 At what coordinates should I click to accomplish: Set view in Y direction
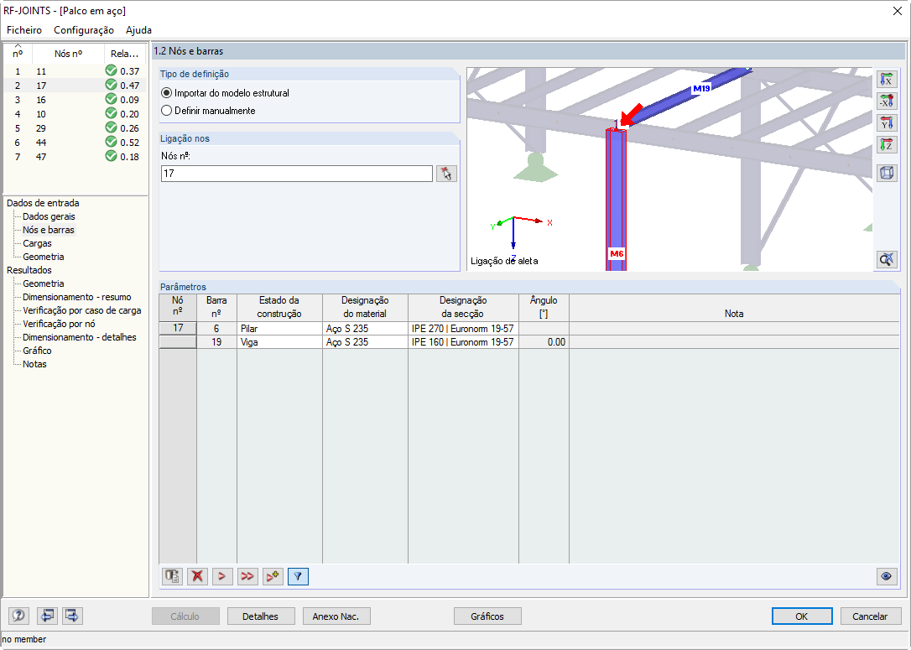point(886,122)
